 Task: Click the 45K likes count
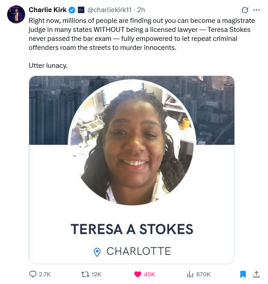pyautogui.click(x=149, y=275)
